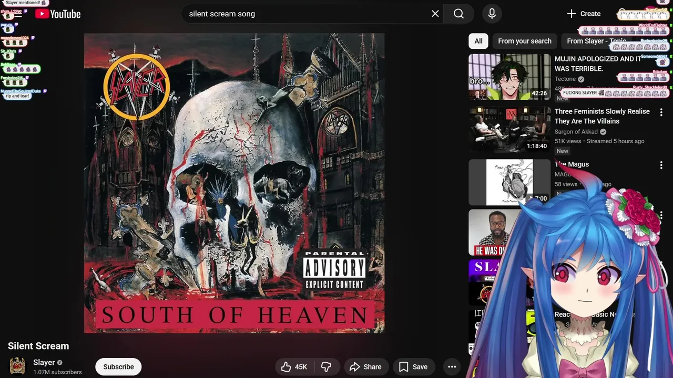Select the 'From your search' chip
The height and width of the screenshot is (378, 673).
(x=525, y=41)
